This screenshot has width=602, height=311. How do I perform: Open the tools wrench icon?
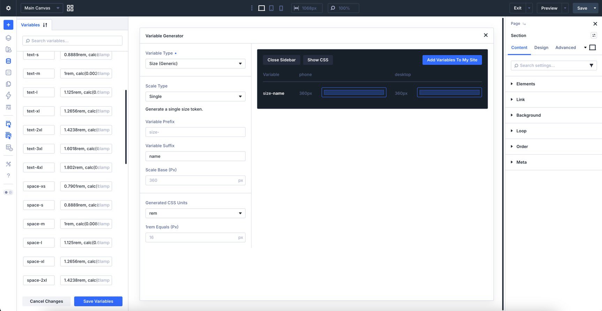8,164
